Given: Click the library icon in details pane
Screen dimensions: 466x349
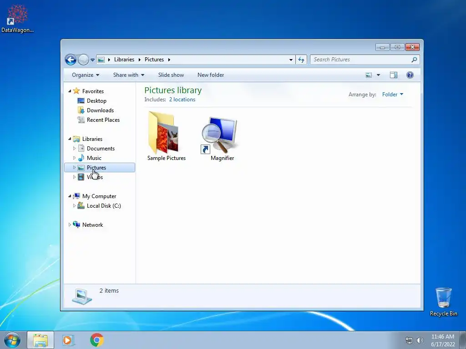Looking at the screenshot, I should (x=82, y=296).
